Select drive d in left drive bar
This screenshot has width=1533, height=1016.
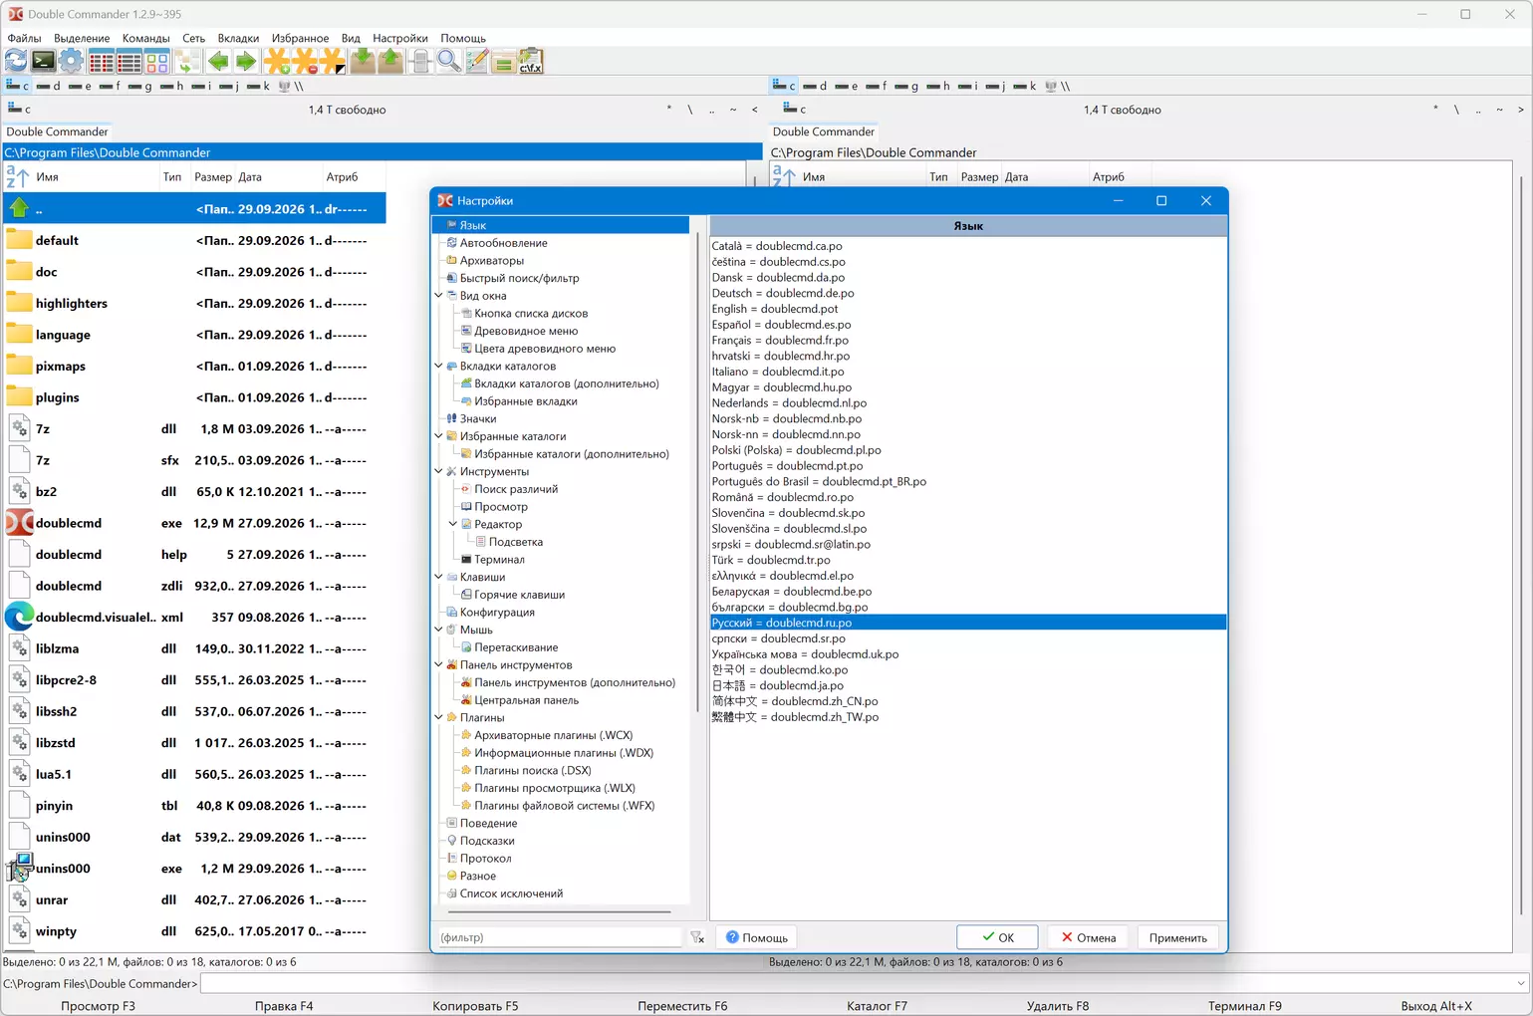pyautogui.click(x=47, y=86)
